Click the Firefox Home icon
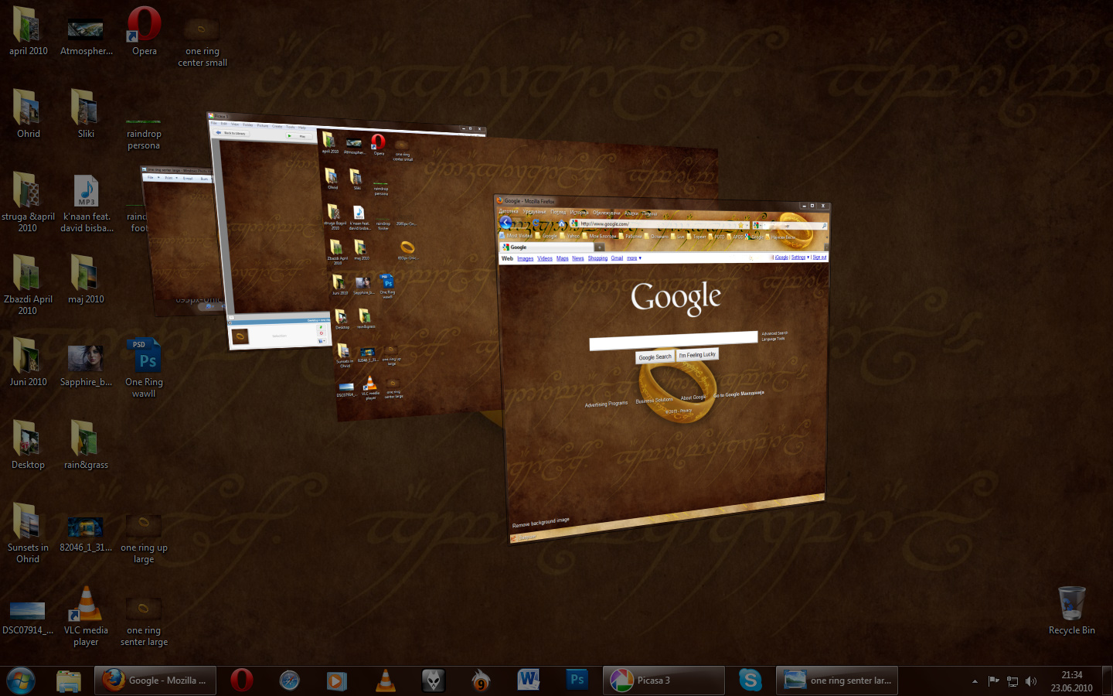The height and width of the screenshot is (696, 1113). point(562,224)
